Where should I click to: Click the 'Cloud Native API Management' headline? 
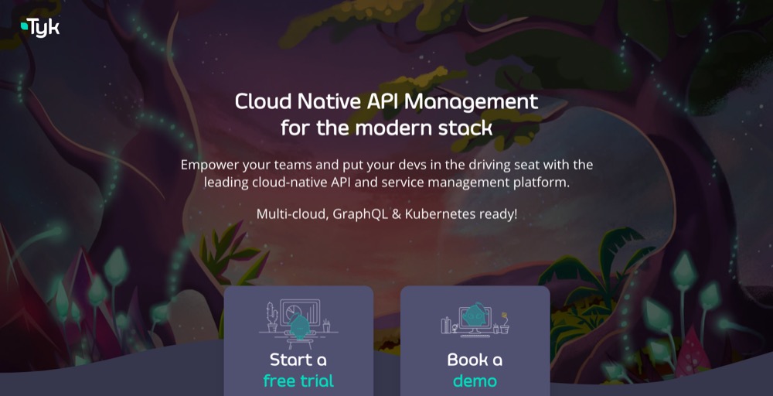[386, 101]
